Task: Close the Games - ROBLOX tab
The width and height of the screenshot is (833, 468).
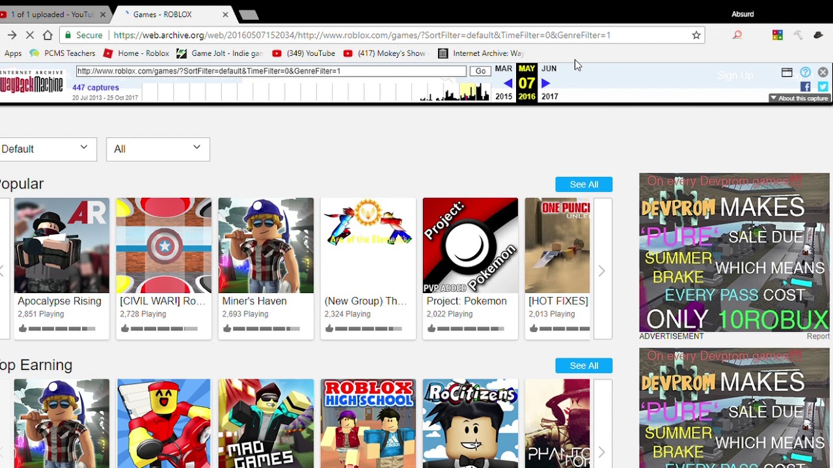Action: tap(226, 14)
